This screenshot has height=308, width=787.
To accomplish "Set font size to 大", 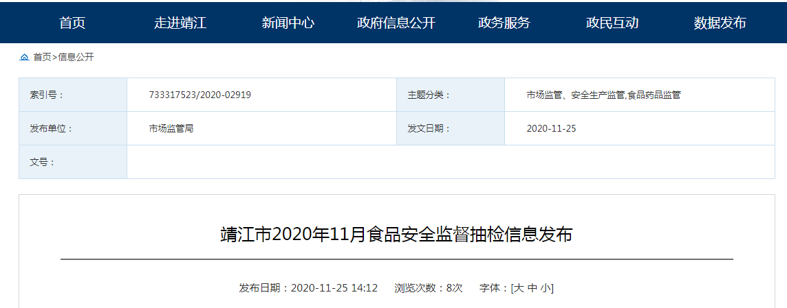I will (519, 289).
